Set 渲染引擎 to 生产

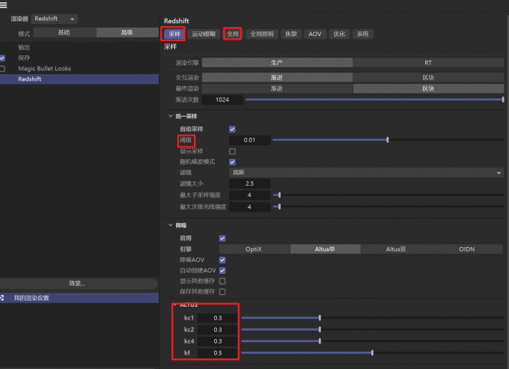pyautogui.click(x=277, y=63)
